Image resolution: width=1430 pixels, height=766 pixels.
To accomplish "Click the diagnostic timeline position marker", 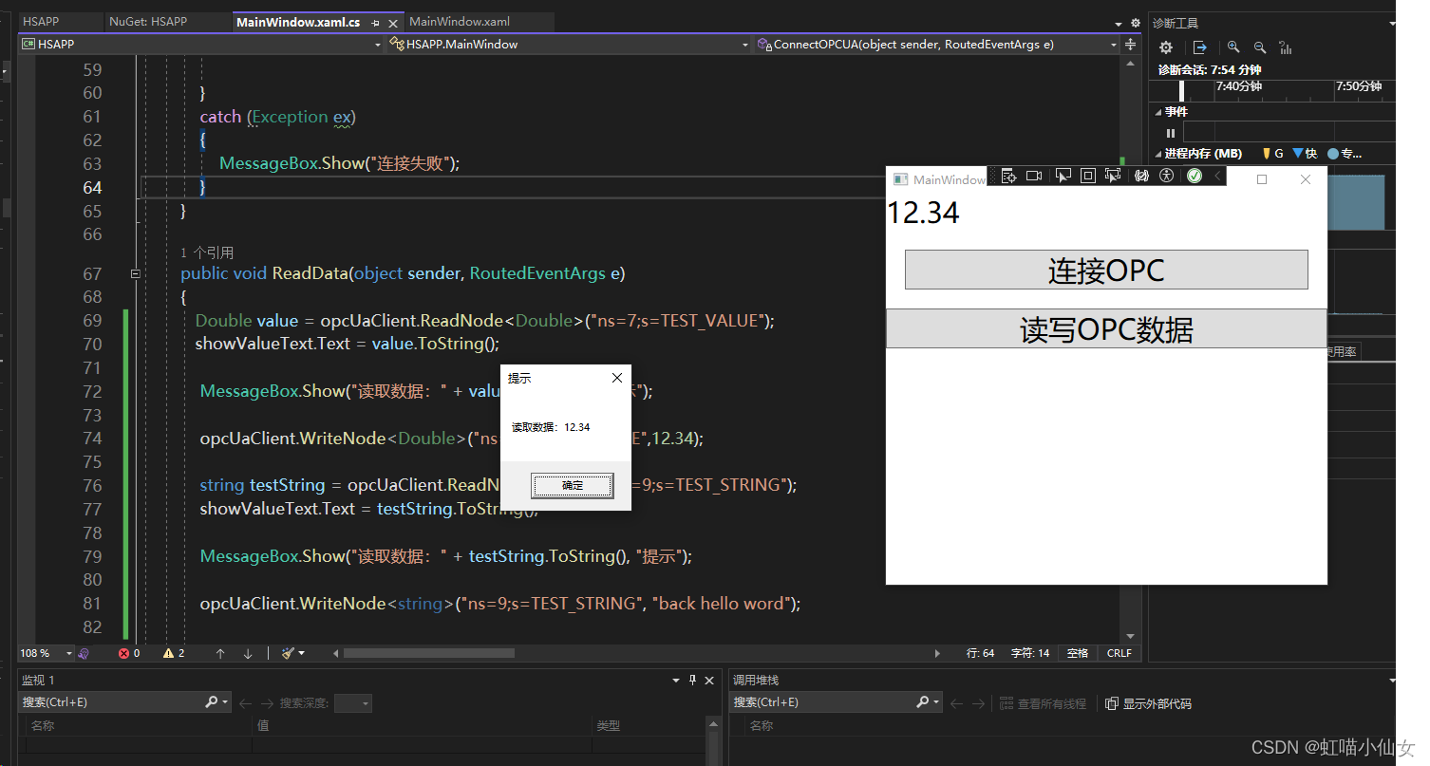I will coord(1182,90).
